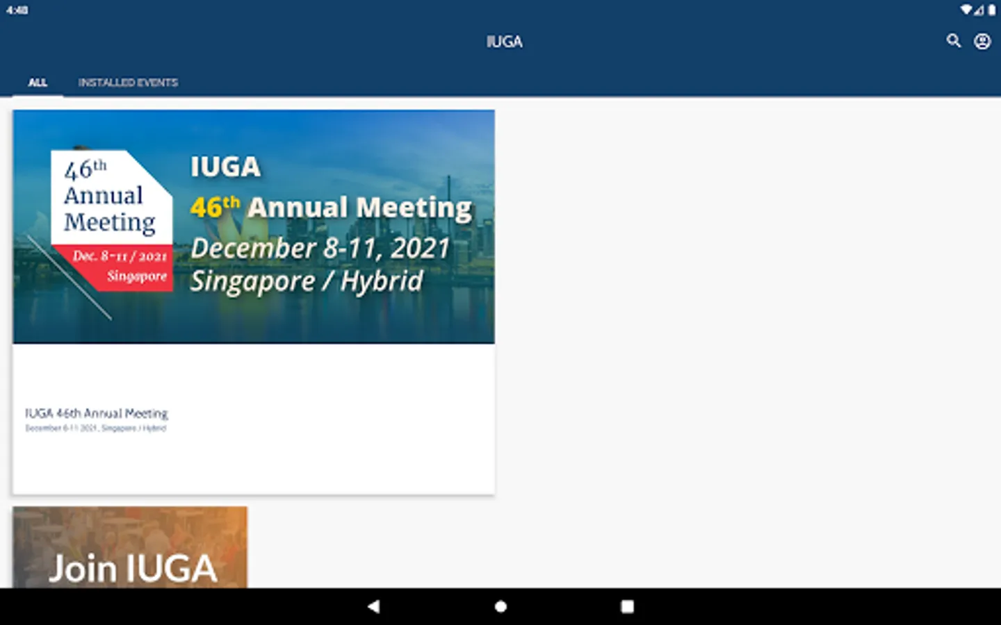1001x625 pixels.
Task: Tap the Android recent apps square button
Action: 627,606
